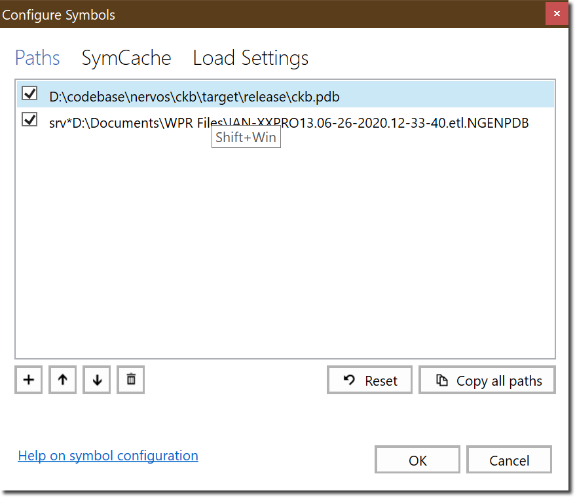This screenshot has height=497, width=575.
Task: Open Help on symbol configuration
Action: 107,455
